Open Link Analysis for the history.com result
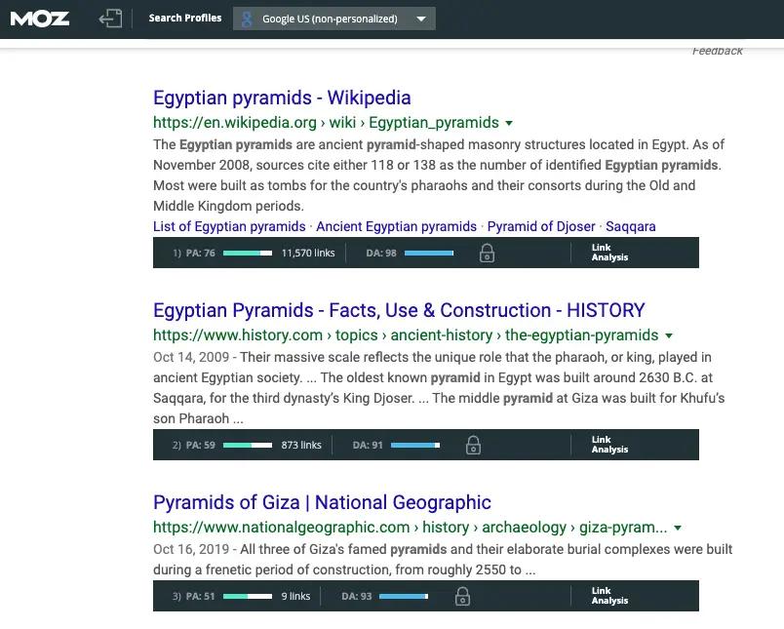Viewport: 784px width, 629px height. pos(609,445)
